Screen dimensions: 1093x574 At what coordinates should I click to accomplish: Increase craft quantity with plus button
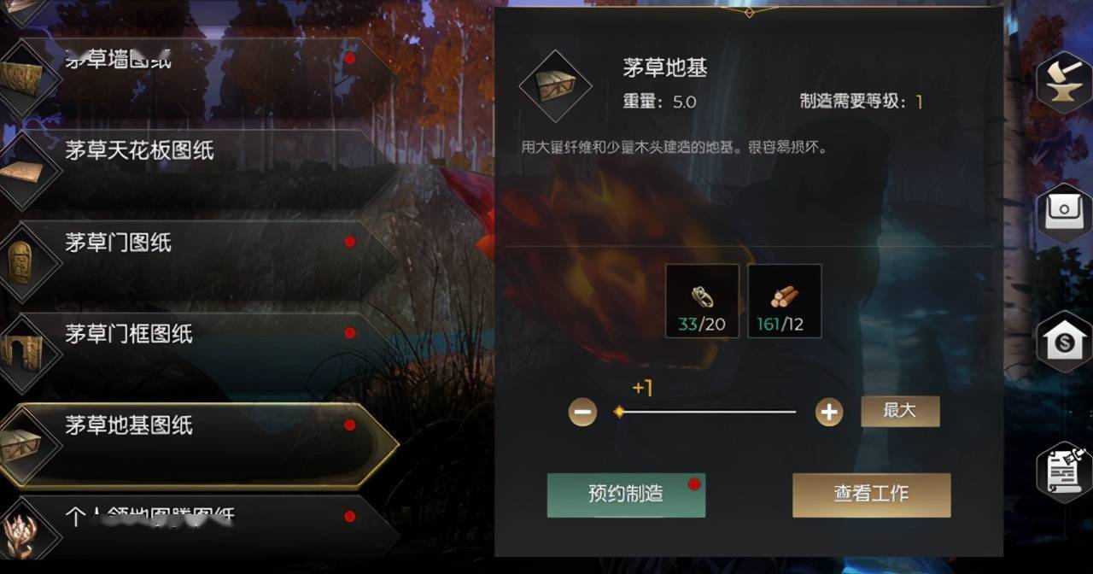point(828,413)
